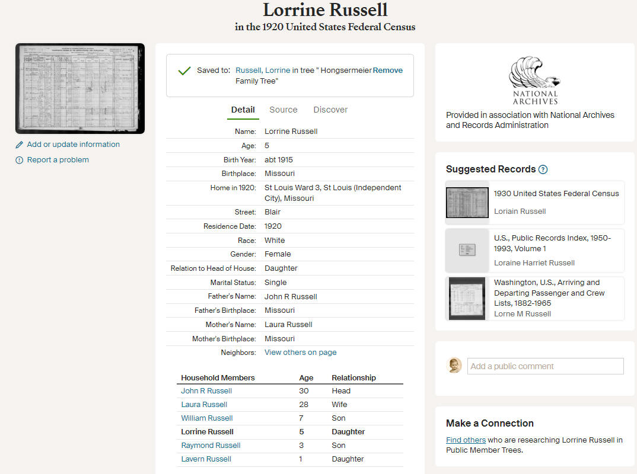Click the Age column header in household table
This screenshot has width=637, height=474.
point(306,378)
